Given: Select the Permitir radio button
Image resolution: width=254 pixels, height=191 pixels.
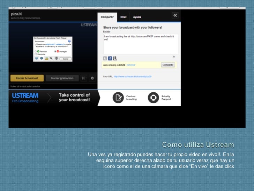Looking at the screenshot, I should coord(36,51).
